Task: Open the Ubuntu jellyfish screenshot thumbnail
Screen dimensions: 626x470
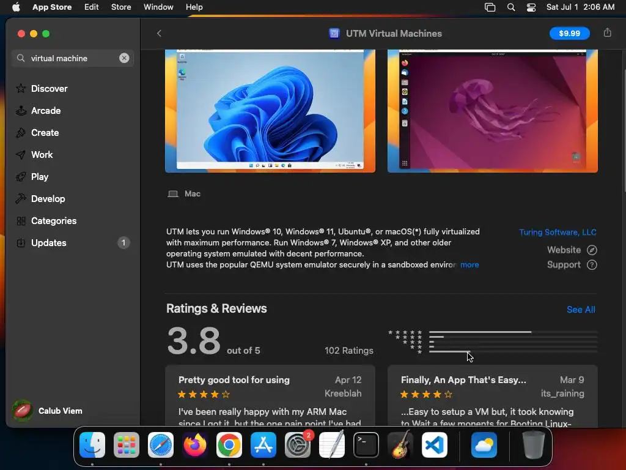Action: click(x=492, y=111)
